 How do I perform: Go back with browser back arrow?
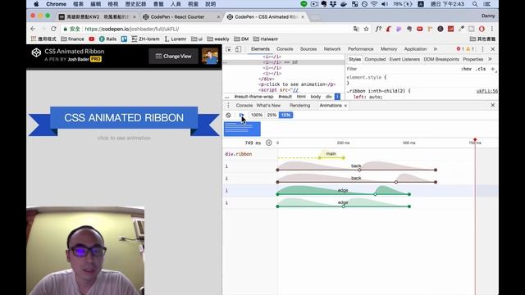(33, 29)
